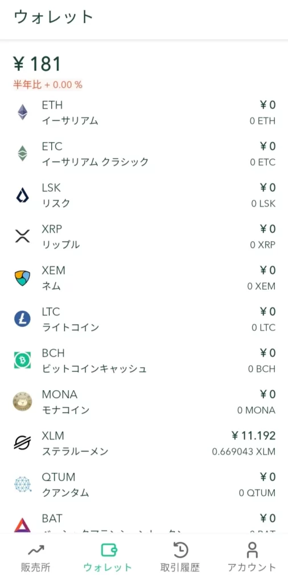Open the Stellar Lumens XLM icon
This screenshot has height=584, width=288.
point(23,443)
